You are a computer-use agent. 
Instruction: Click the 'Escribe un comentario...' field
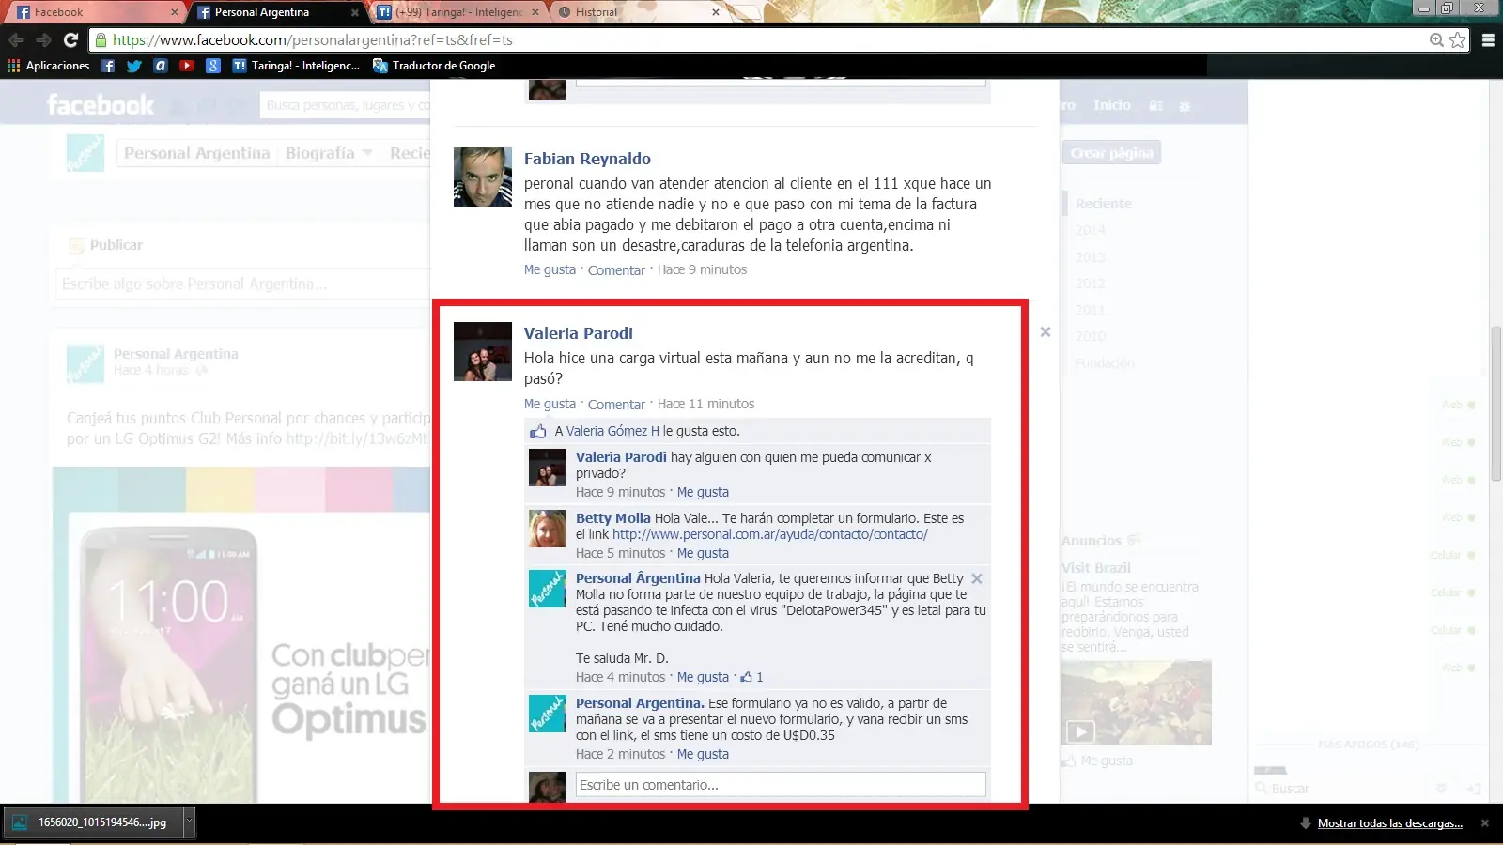tap(781, 785)
